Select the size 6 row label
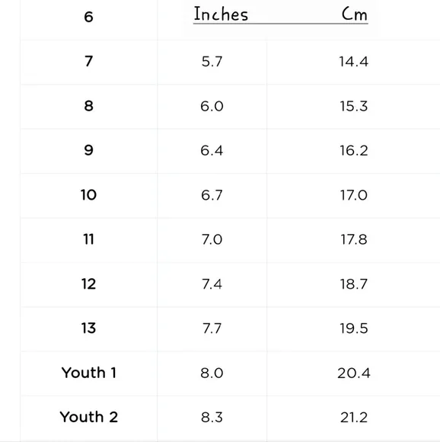Image resolution: width=440 pixels, height=442 pixels. point(88,17)
